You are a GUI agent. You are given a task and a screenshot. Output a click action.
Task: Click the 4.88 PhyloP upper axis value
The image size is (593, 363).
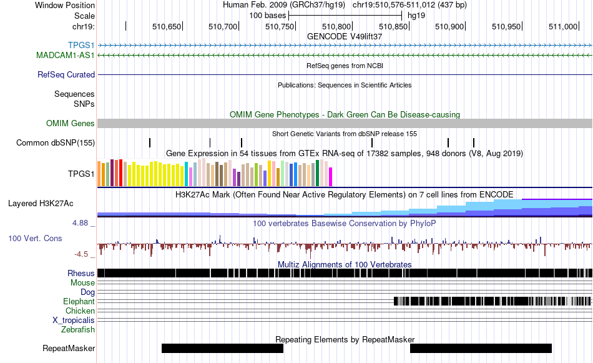(x=80, y=223)
